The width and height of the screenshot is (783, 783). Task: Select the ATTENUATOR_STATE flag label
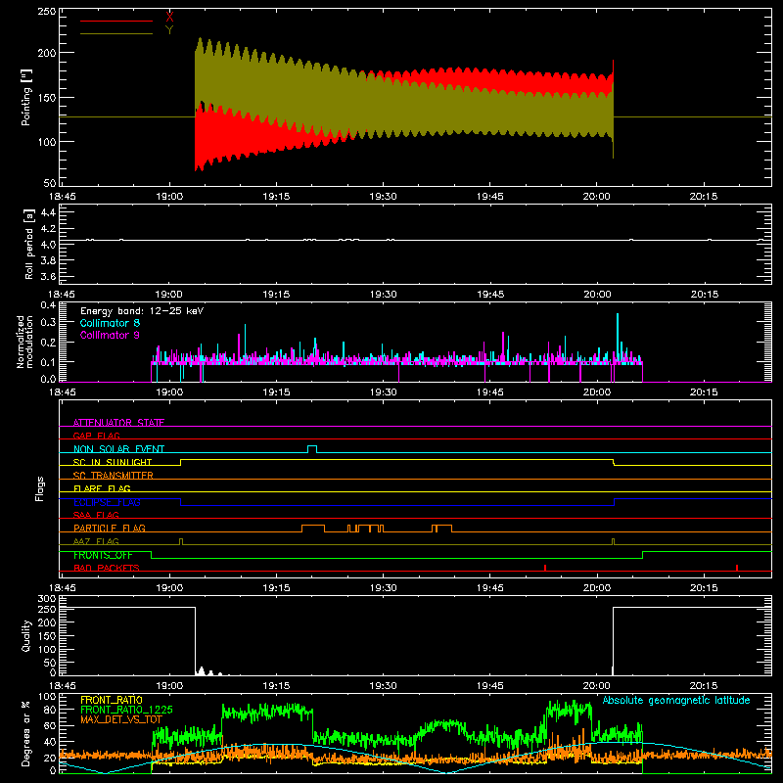point(118,423)
